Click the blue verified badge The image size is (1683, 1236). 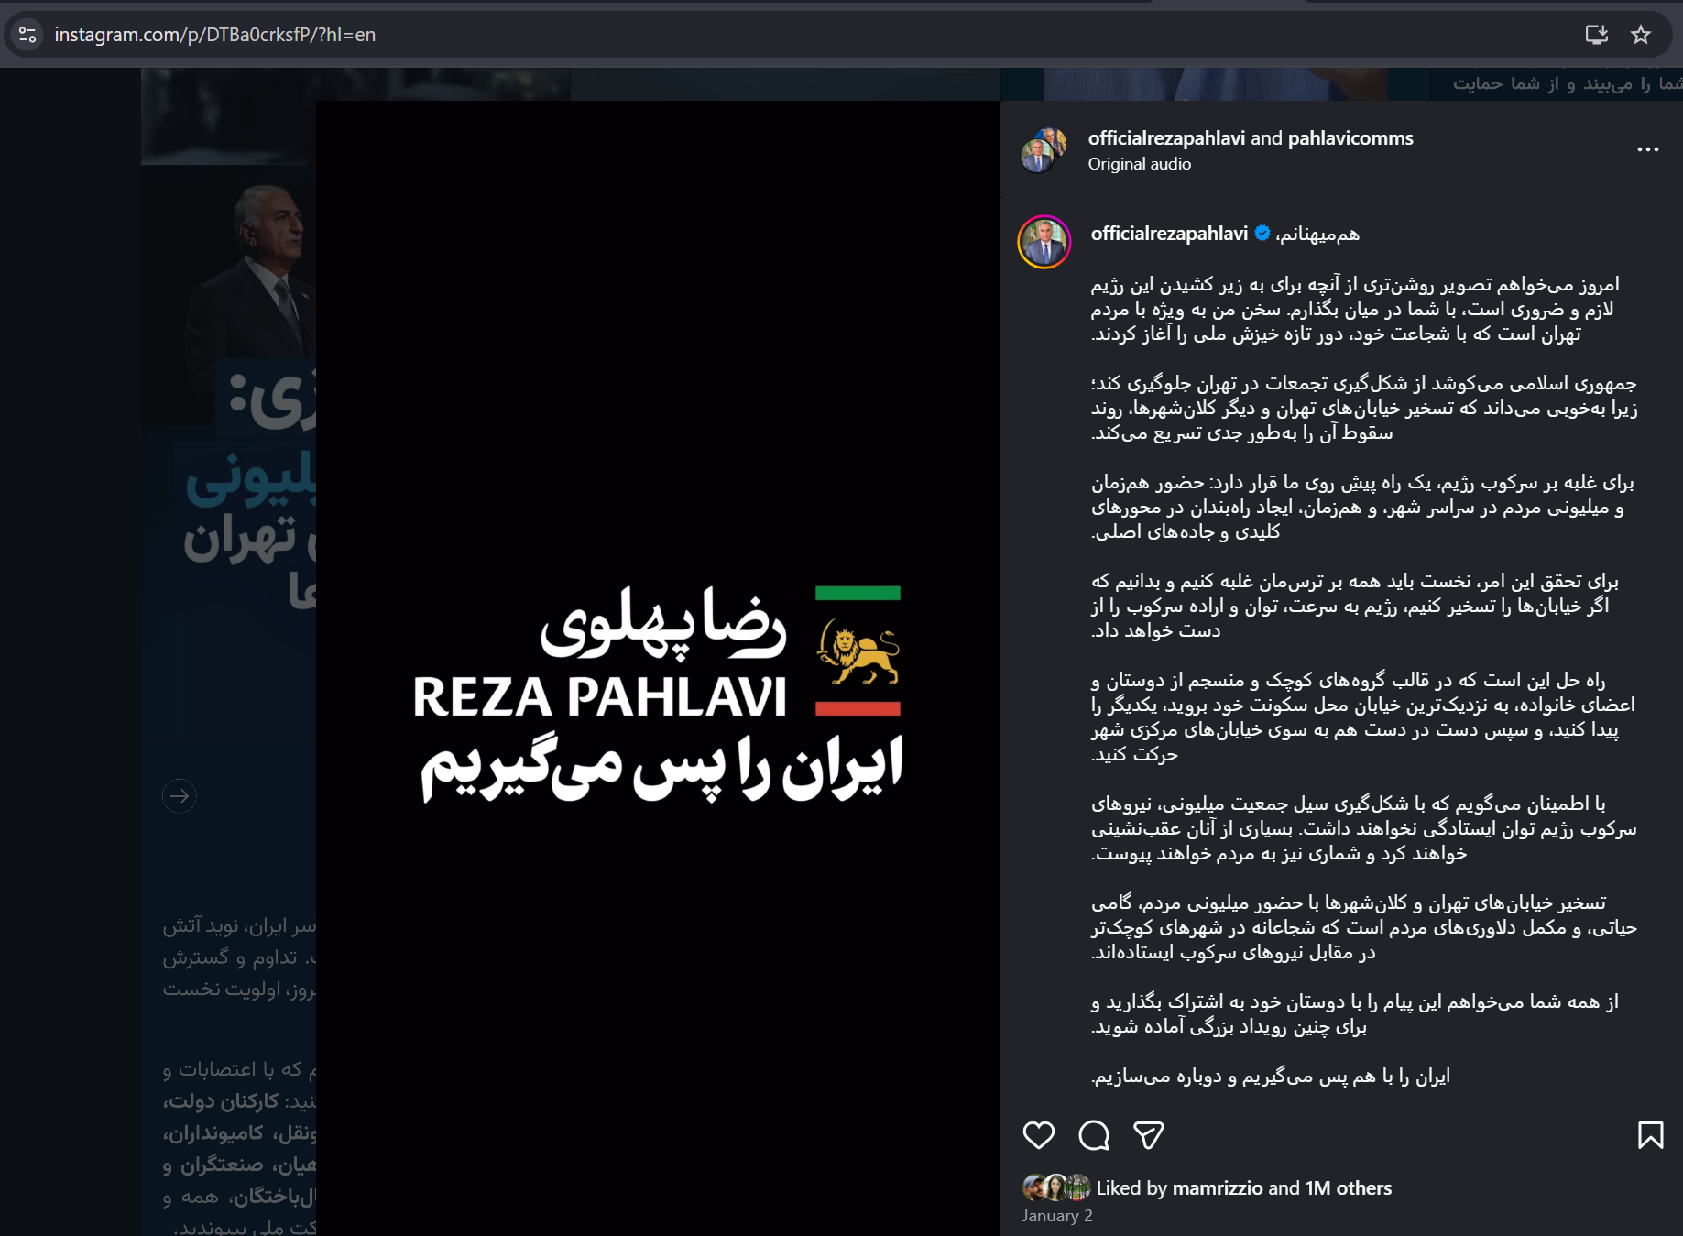click(1262, 234)
